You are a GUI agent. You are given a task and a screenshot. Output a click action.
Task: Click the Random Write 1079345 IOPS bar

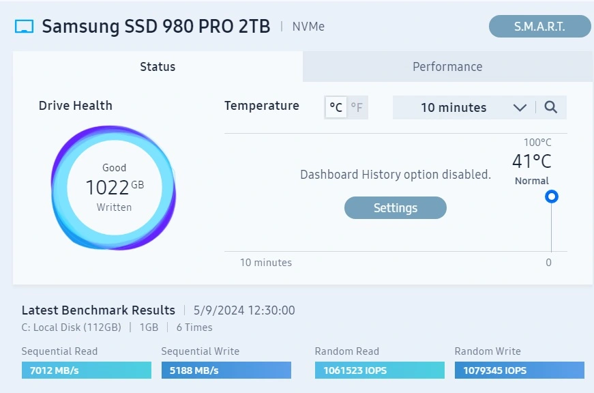click(520, 370)
